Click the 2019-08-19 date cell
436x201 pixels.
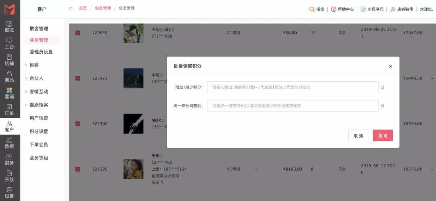378,169
